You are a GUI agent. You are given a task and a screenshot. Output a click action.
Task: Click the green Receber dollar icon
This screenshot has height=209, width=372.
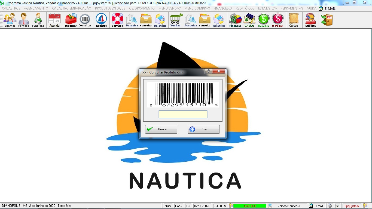pos(264,20)
